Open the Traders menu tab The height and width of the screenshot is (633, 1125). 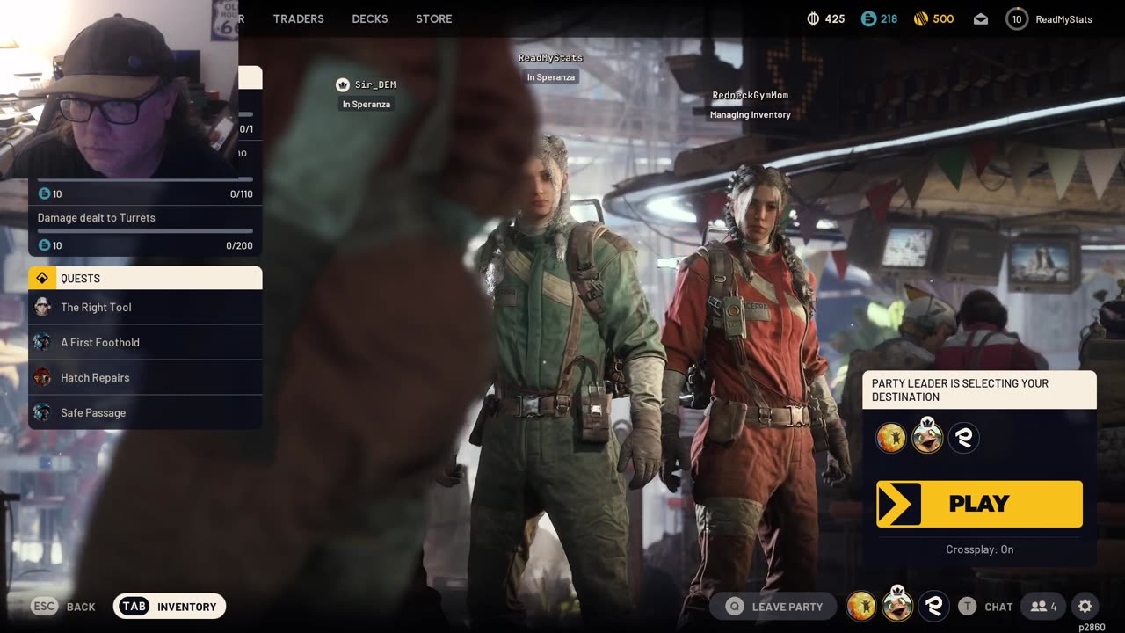(x=298, y=18)
